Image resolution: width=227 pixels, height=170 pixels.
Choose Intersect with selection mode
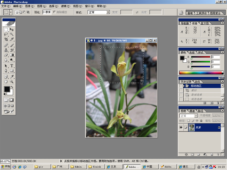click(28, 12)
